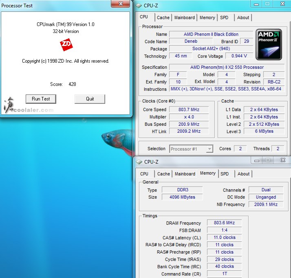Click the Cores count field
Viewport: 291px width, 278px height.
240,149
